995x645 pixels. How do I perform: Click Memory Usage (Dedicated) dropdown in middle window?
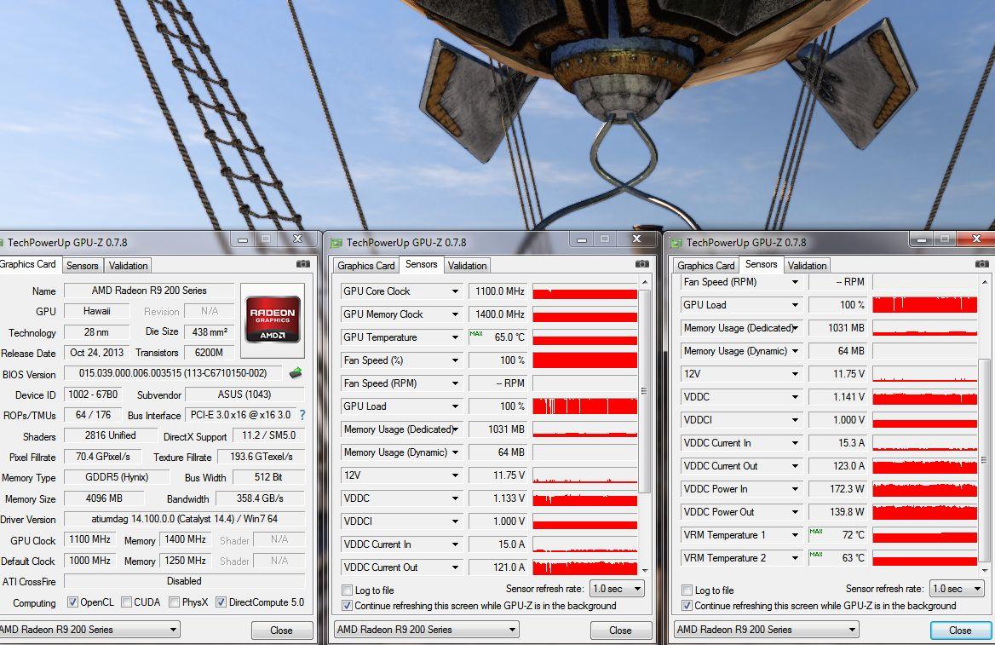tap(455, 429)
